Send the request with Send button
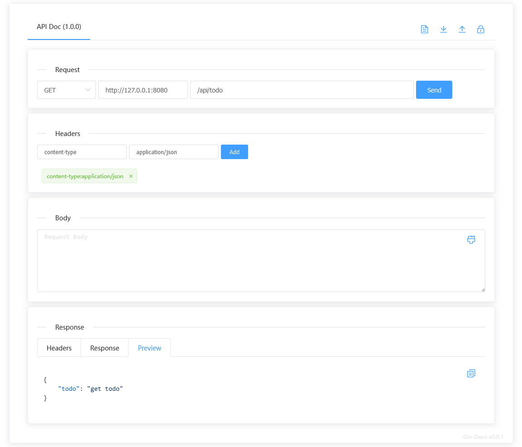 coord(434,90)
